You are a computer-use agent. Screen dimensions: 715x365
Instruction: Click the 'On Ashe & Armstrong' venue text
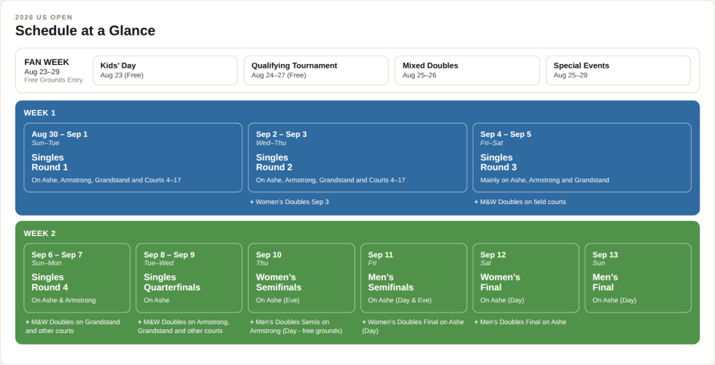point(63,300)
